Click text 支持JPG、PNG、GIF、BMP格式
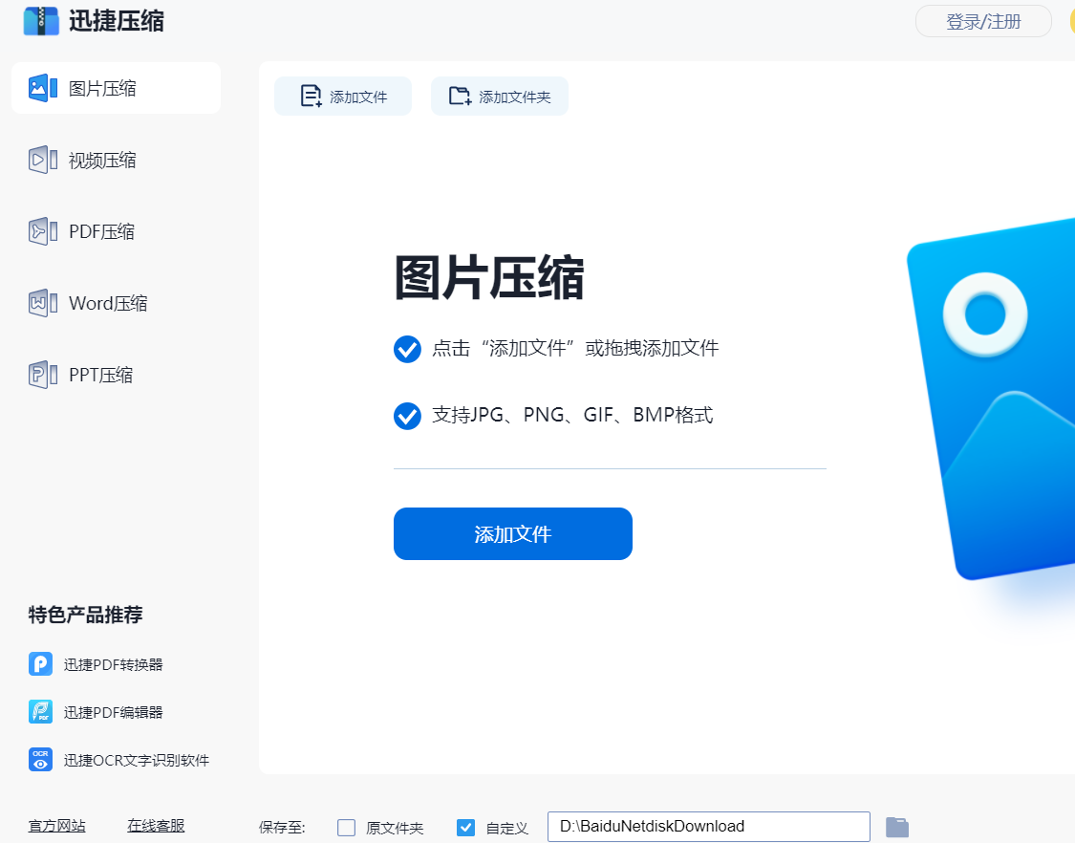 pos(572,415)
